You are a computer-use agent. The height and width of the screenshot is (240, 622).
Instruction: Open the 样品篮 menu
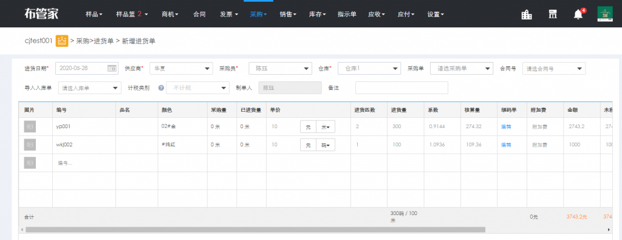pos(132,15)
